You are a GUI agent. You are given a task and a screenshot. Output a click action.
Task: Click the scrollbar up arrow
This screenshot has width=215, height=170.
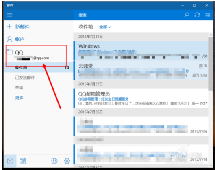coord(211,35)
